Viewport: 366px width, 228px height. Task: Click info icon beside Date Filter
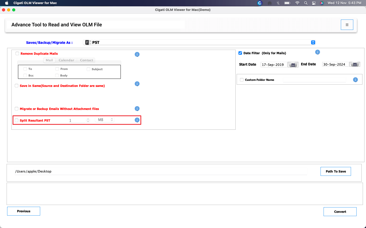(317, 52)
